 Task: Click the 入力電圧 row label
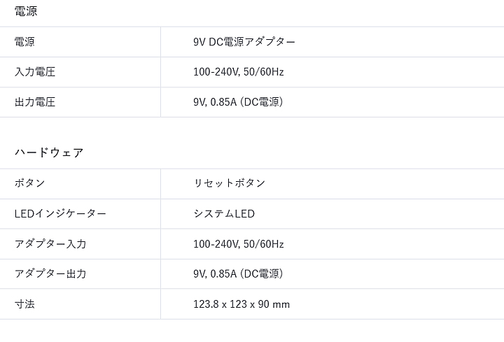pos(35,72)
